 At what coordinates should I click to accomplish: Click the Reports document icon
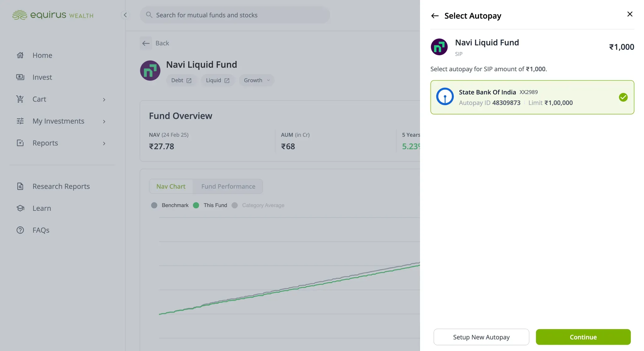(20, 143)
